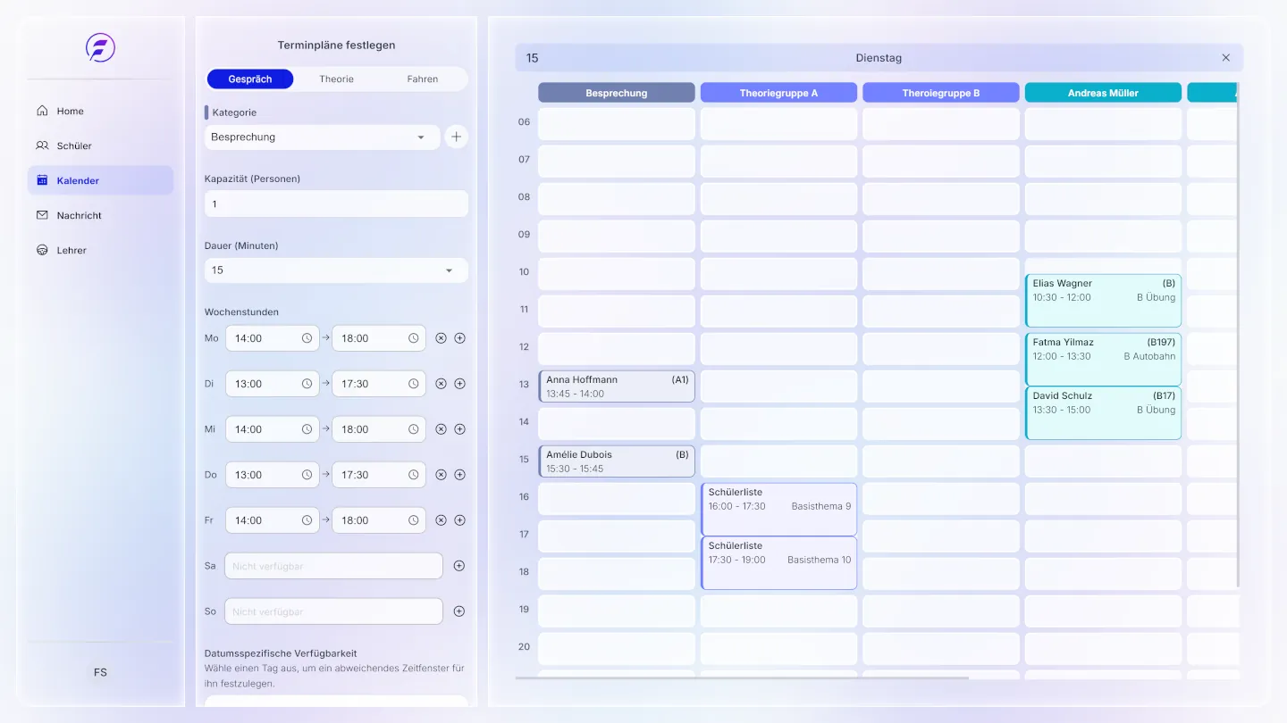Switch to the Gespräch tab
1287x723 pixels.
pyautogui.click(x=250, y=79)
